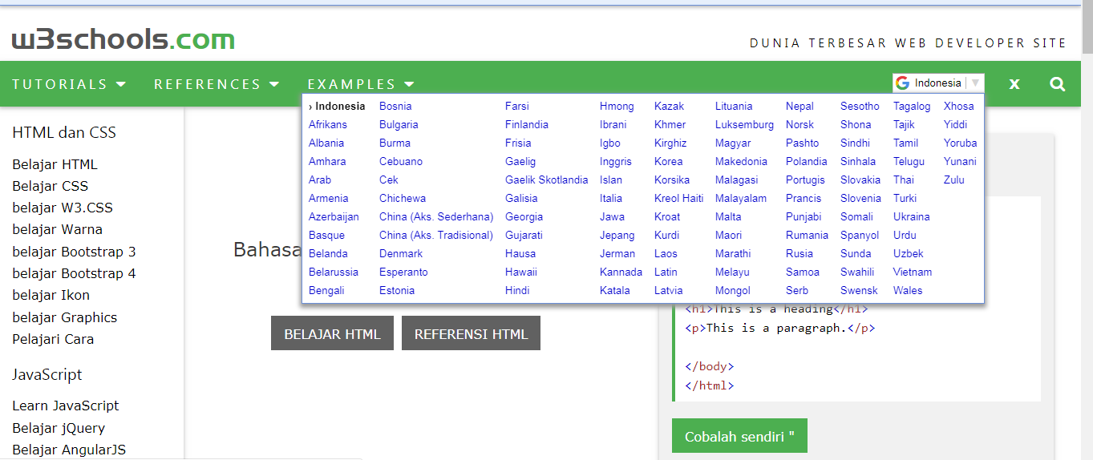The width and height of the screenshot is (1093, 460).
Task: Select Prancis language option
Action: tap(804, 198)
